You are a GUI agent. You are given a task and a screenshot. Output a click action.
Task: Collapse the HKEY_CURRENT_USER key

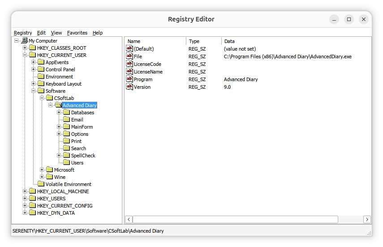(x=25, y=55)
